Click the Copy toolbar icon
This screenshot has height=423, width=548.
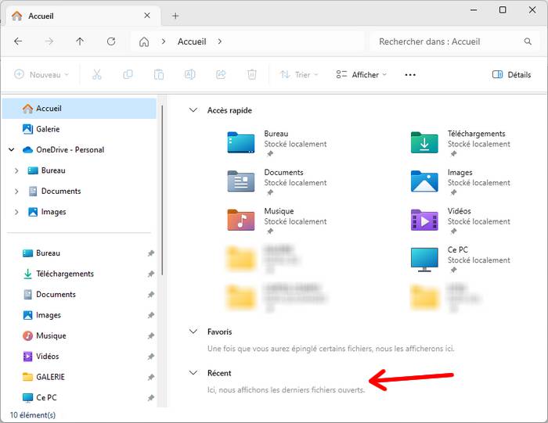(x=128, y=74)
